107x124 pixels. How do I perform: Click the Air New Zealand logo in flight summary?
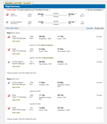7,22
